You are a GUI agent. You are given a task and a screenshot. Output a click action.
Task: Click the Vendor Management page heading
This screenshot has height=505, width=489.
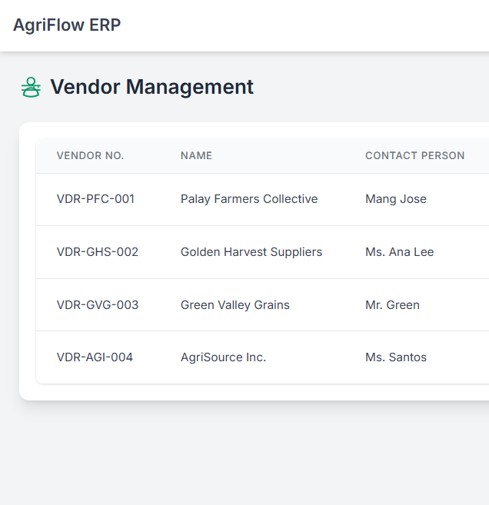coord(151,88)
